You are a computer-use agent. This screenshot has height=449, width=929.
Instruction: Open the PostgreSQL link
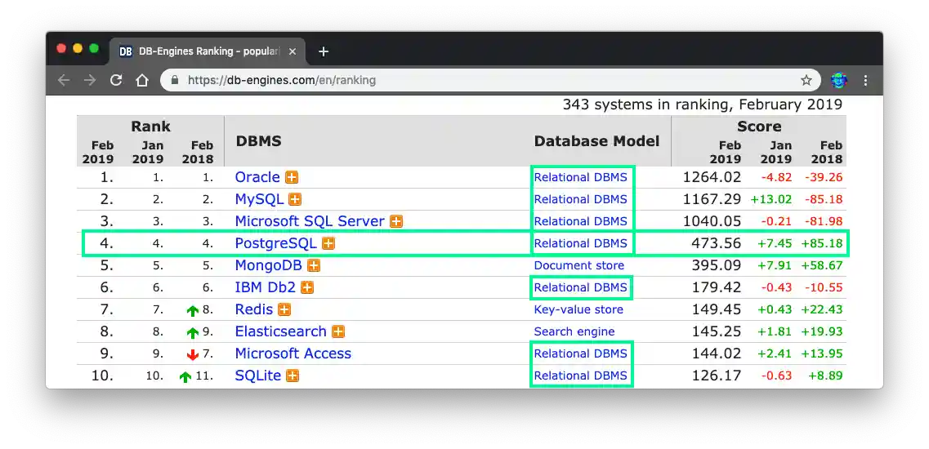click(x=276, y=243)
